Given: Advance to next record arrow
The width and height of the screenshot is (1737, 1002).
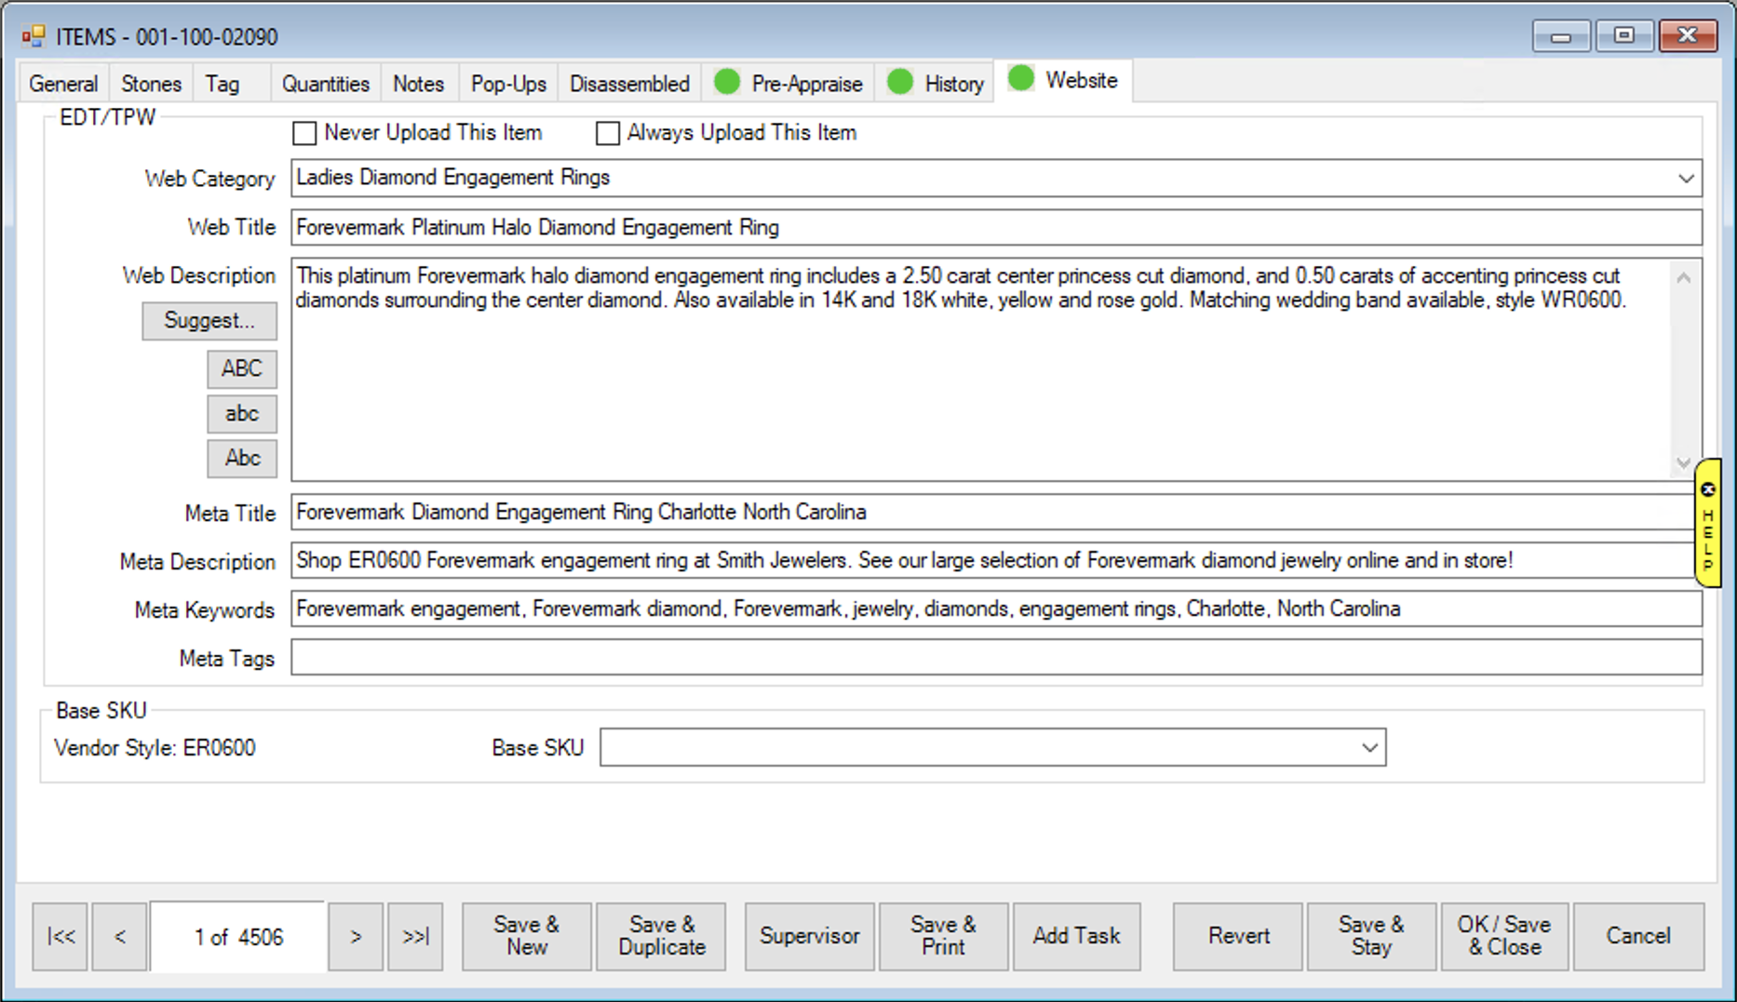Looking at the screenshot, I should (356, 937).
